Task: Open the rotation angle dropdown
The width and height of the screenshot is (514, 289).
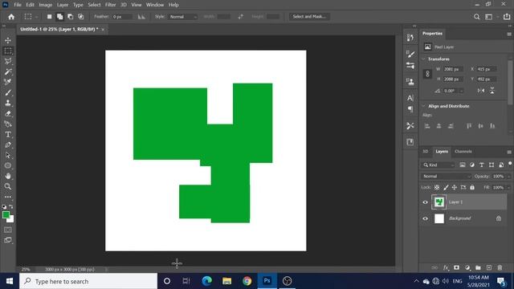Action: tap(461, 91)
